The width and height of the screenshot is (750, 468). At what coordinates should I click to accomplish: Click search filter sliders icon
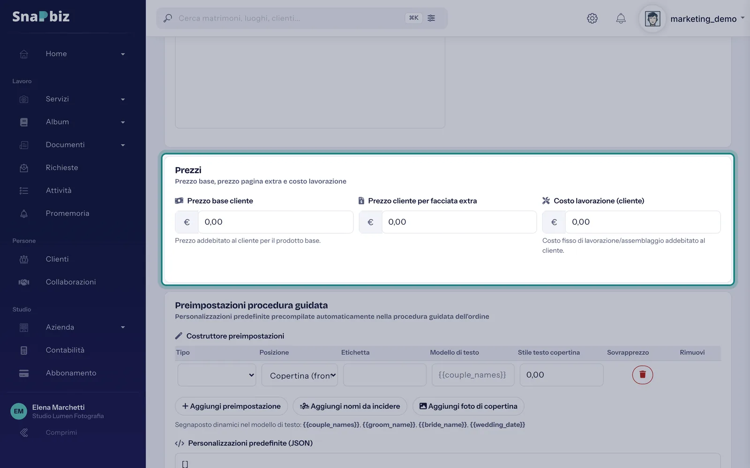431,18
